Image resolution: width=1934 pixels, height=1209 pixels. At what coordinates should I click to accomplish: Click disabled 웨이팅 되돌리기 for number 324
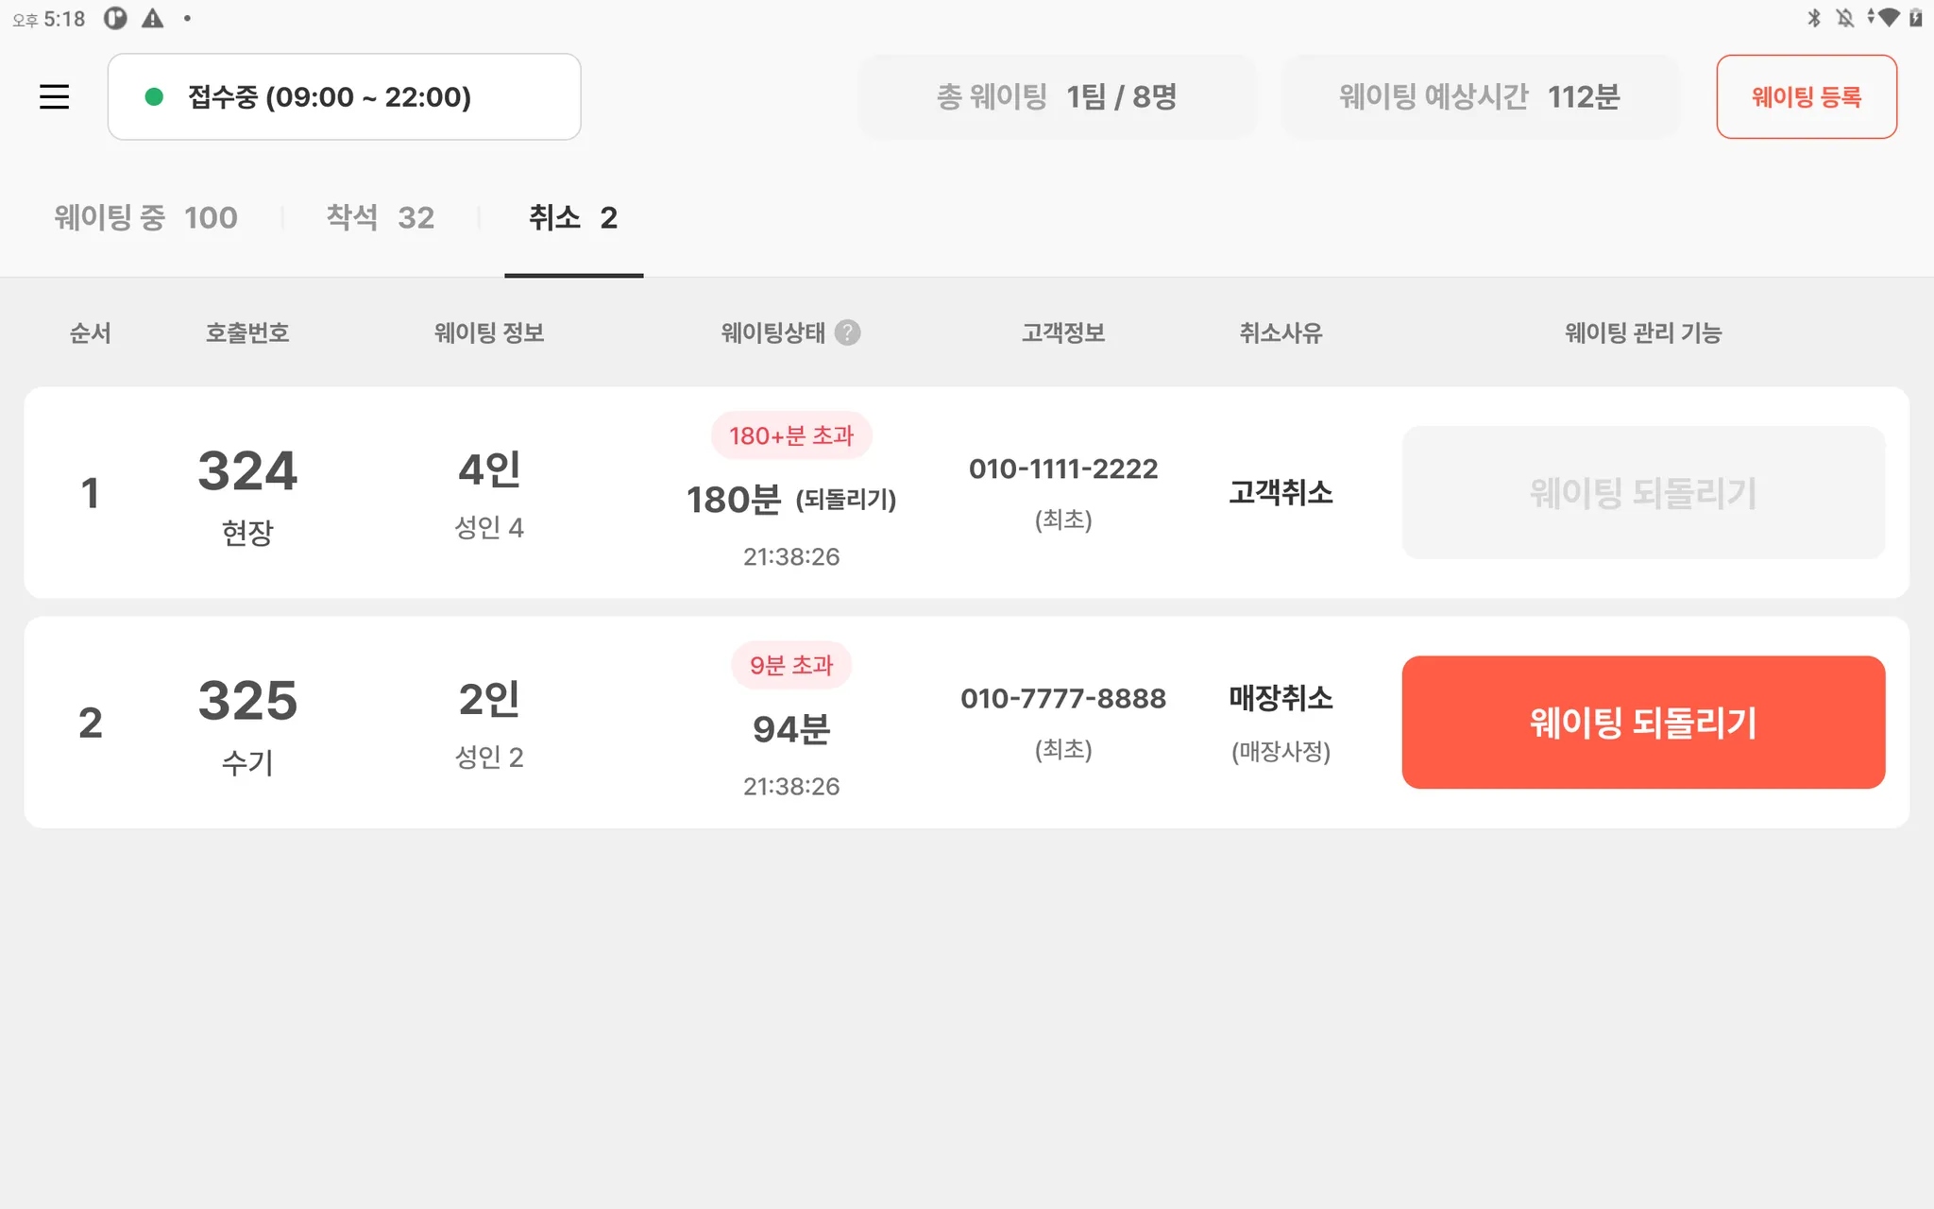1642,492
